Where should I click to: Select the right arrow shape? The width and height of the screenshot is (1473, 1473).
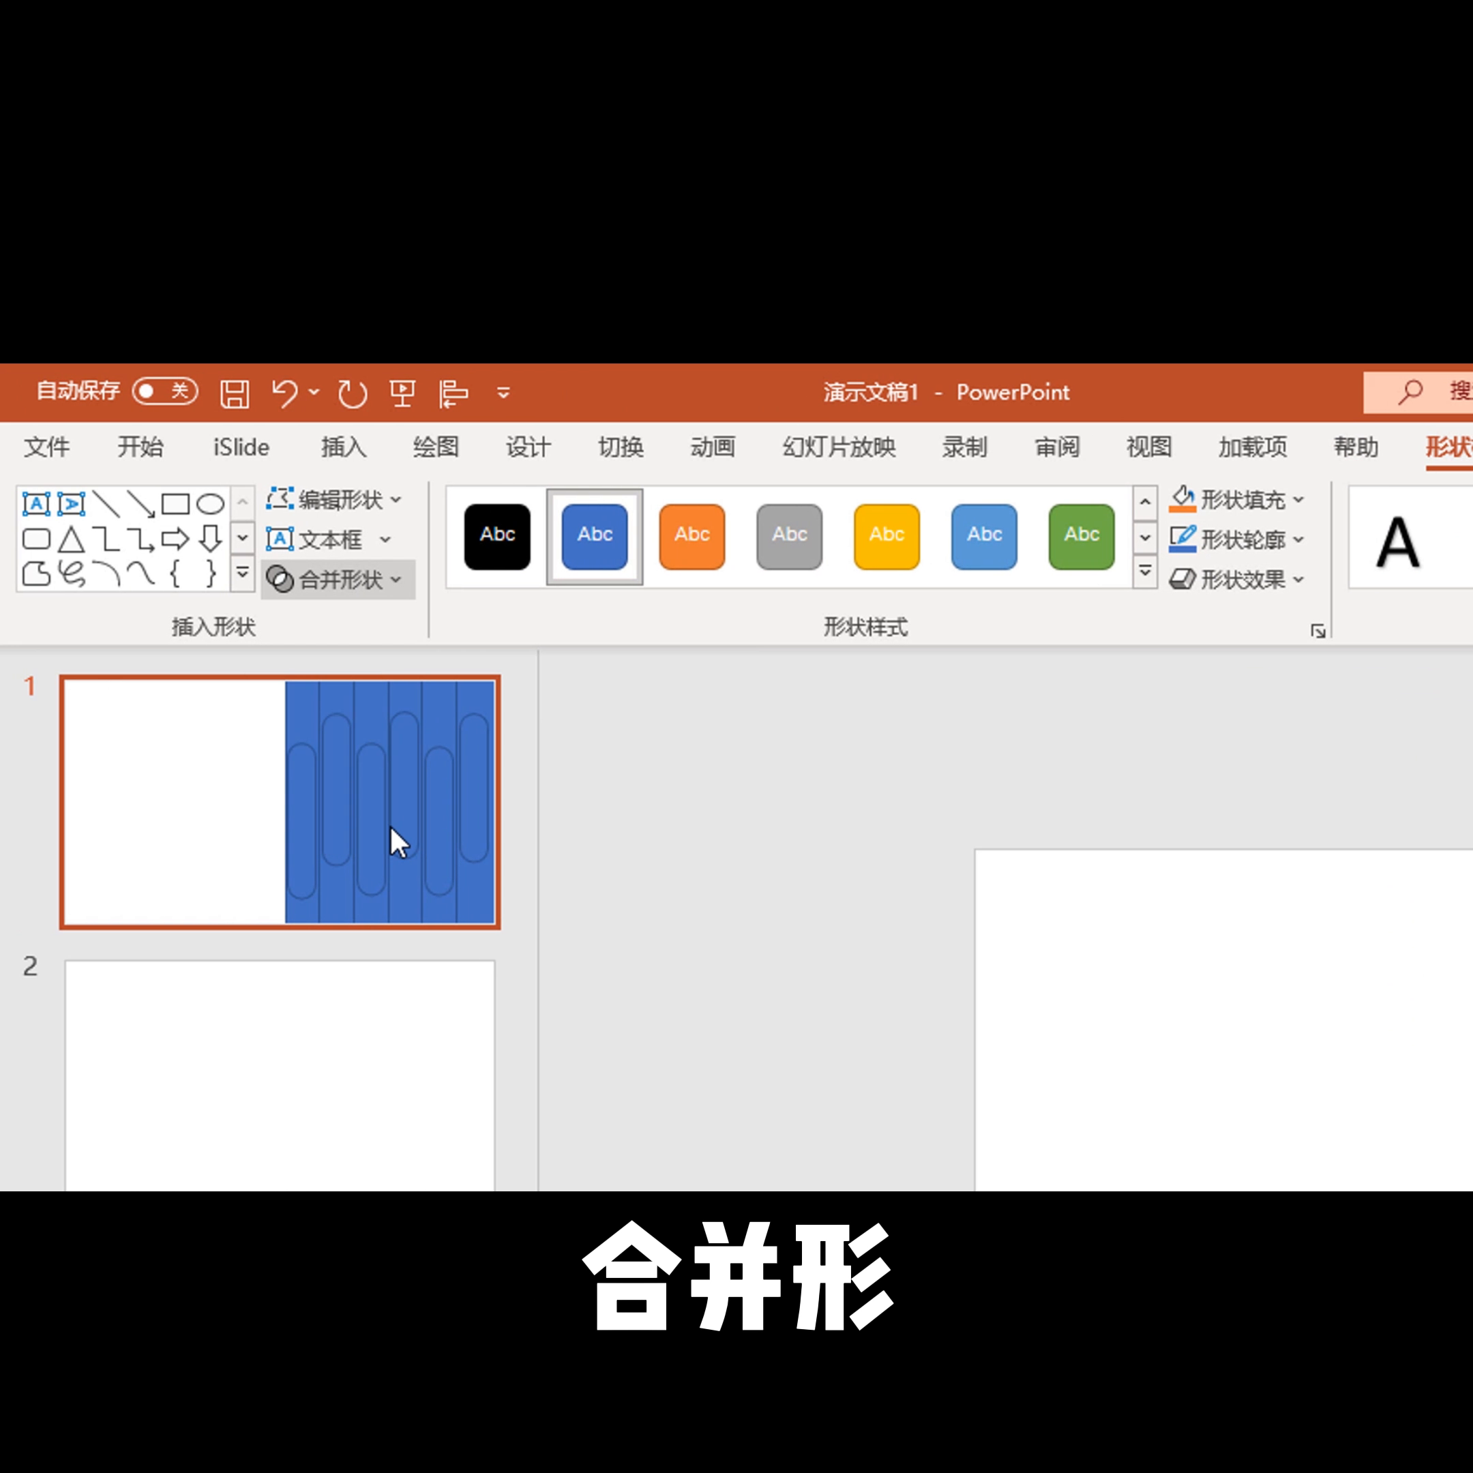(x=175, y=539)
